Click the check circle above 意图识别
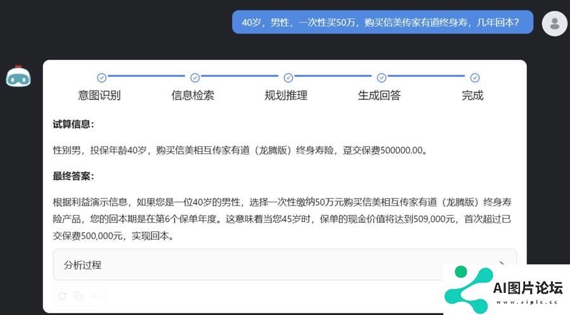The height and width of the screenshot is (315, 570). pos(101,78)
